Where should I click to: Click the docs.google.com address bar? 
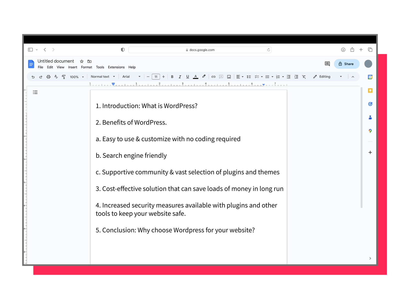(200, 50)
